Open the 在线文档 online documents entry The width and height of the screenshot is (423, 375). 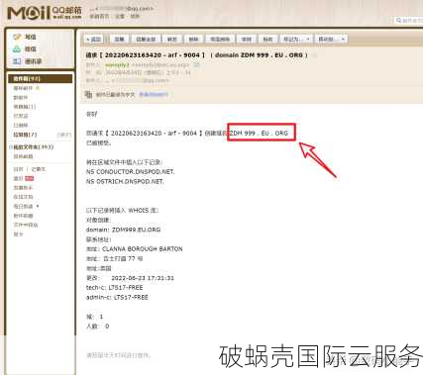click(23, 197)
